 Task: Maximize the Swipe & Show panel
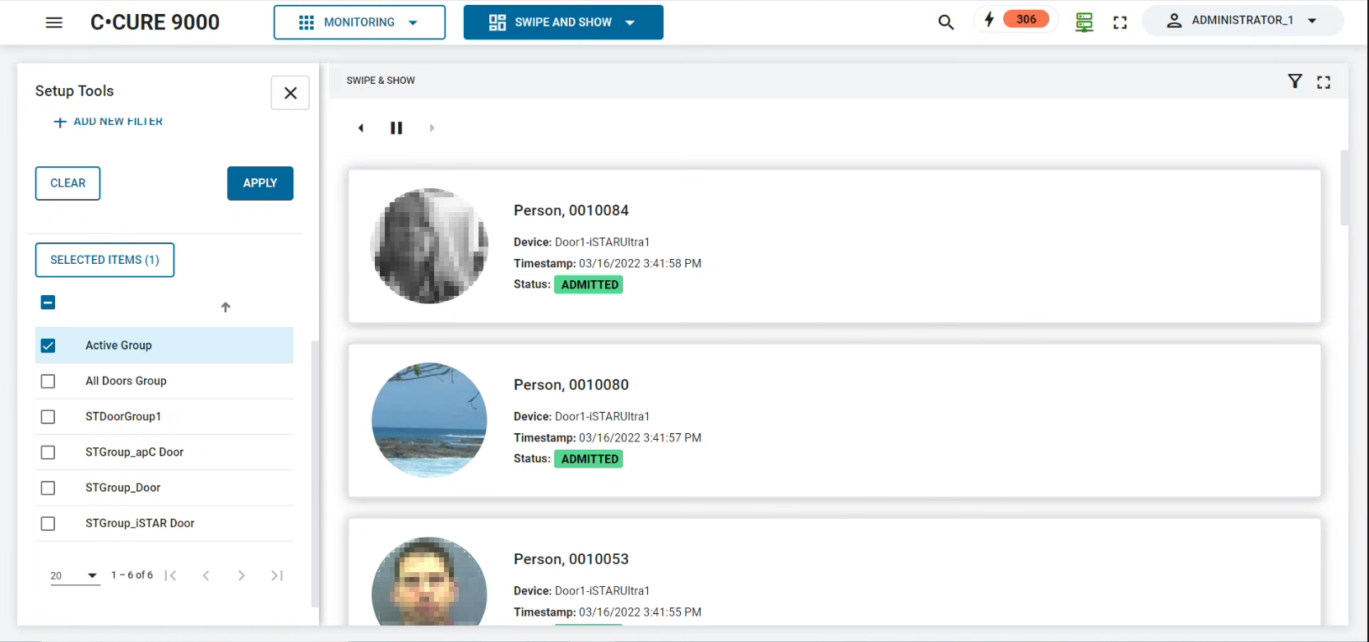coord(1324,82)
